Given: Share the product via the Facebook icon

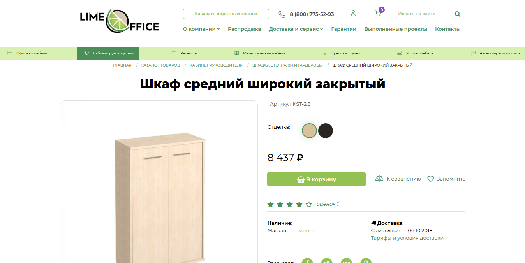Looking at the screenshot, I should (x=307, y=261).
